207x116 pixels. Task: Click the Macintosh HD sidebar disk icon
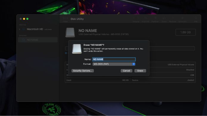tap(23, 29)
